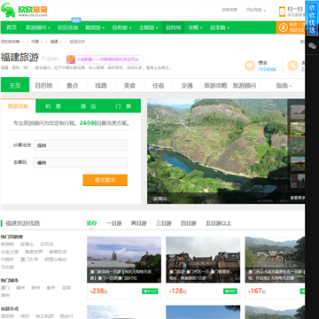Viewport: 319px width, 319px height.
Task: Click 龙岩 in hot cities list
Action: (66, 287)
